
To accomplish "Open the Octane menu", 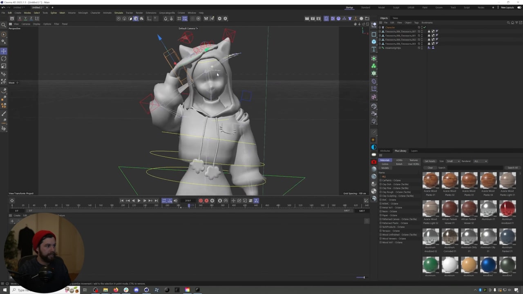I will tap(181, 13).
